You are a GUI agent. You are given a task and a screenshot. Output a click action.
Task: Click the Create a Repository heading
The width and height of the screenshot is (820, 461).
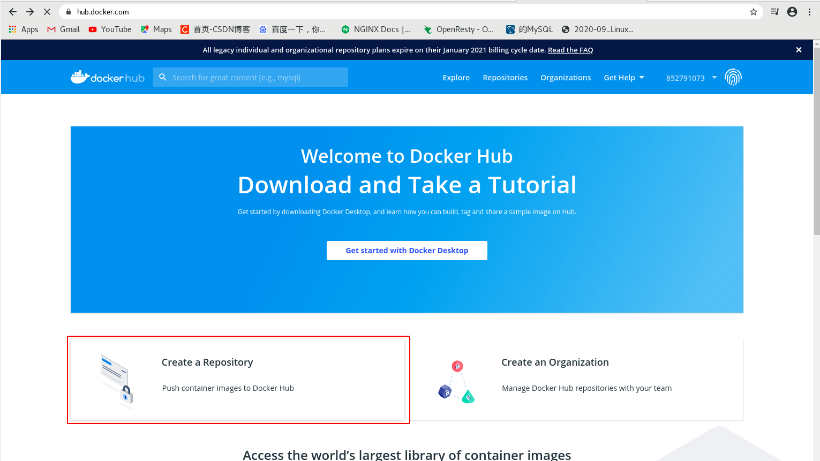(x=207, y=362)
